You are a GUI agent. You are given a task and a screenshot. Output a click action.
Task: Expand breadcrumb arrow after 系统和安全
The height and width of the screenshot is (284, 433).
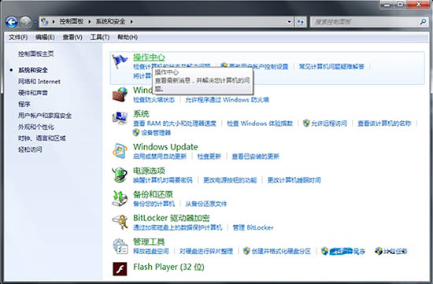pos(131,21)
